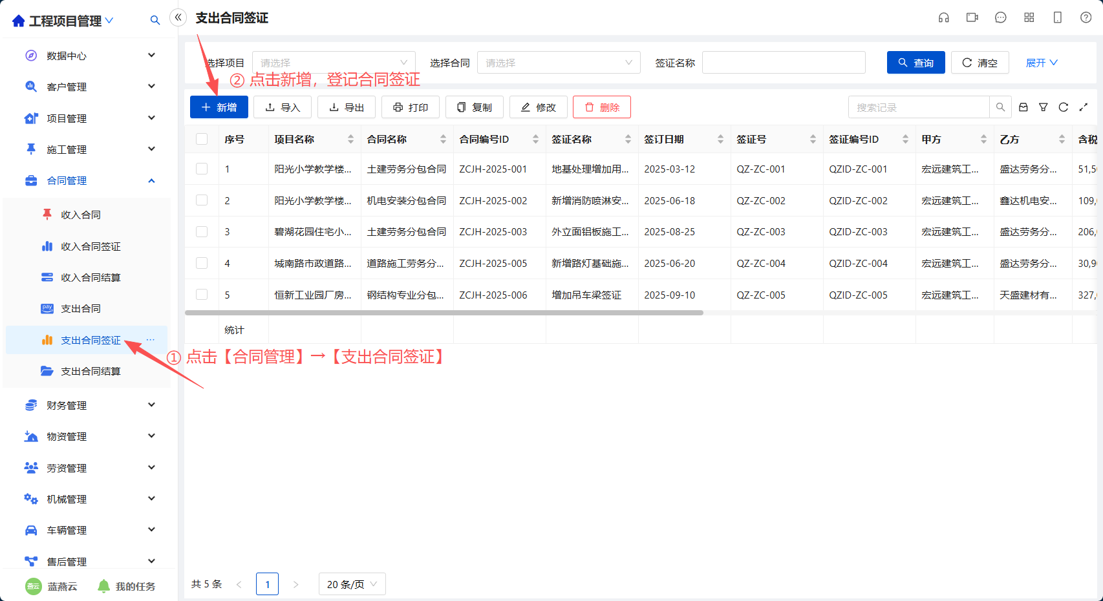The height and width of the screenshot is (601, 1103).
Task: Toggle the select-all checkbox in table header
Action: pyautogui.click(x=202, y=139)
